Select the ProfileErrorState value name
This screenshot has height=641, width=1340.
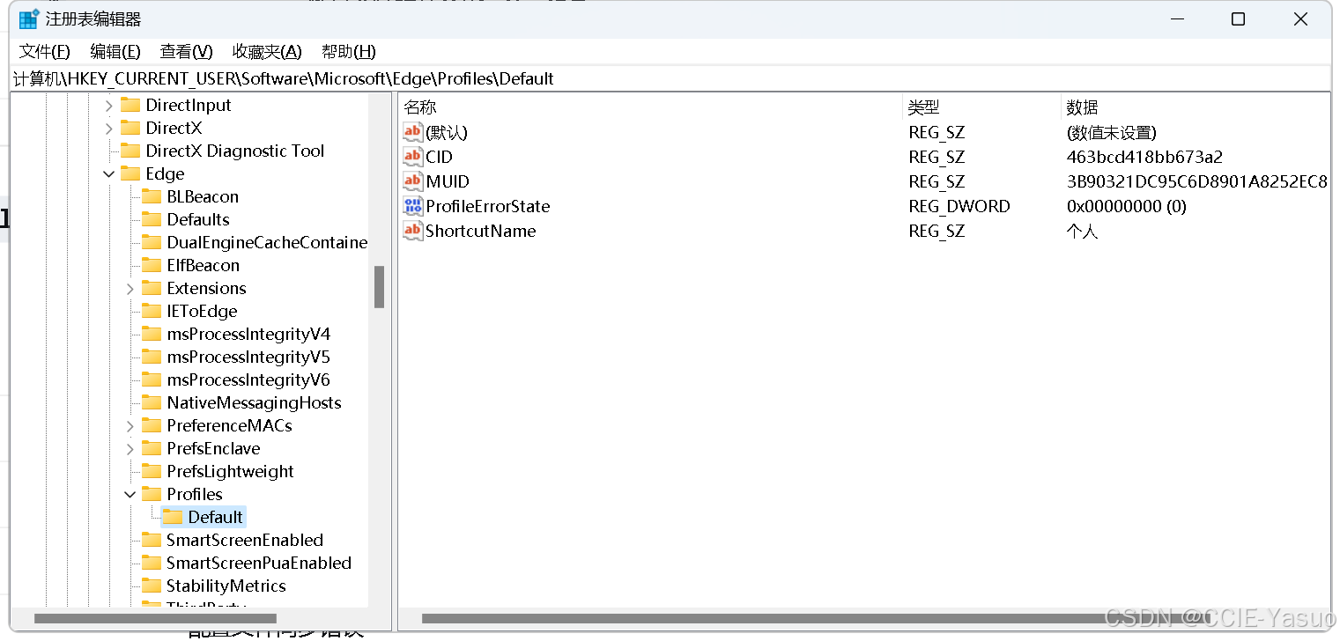pyautogui.click(x=488, y=206)
